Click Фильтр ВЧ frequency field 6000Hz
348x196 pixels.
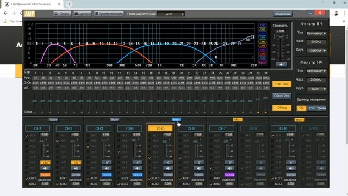pos(316,42)
